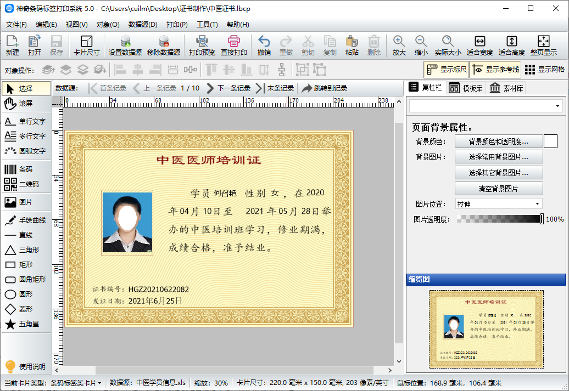Select the 条码 barcode tool
Image resolution: width=569 pixels, height=391 pixels.
click(x=26, y=169)
